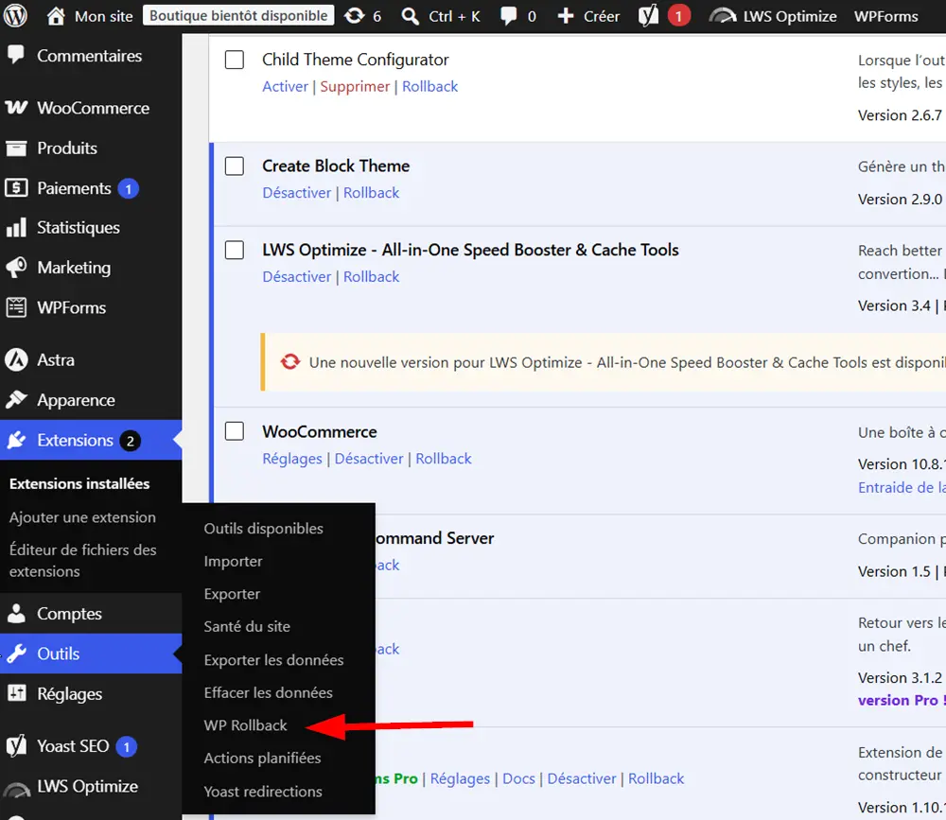Open Actions planifiées
This screenshot has width=946, height=820.
coord(262,758)
